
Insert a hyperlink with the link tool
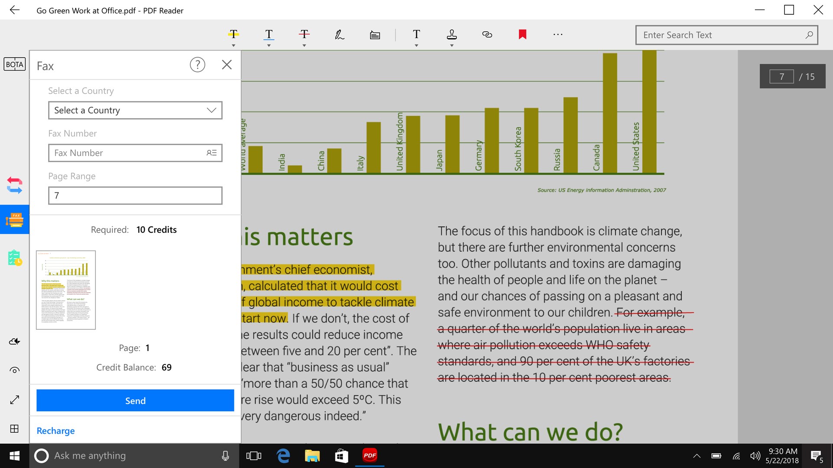point(487,35)
